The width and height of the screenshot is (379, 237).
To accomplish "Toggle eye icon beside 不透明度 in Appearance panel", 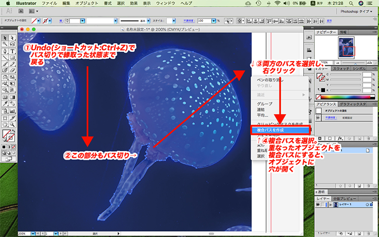I will [x=318, y=118].
